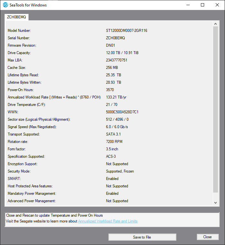Click the Save to File button

(142, 237)
